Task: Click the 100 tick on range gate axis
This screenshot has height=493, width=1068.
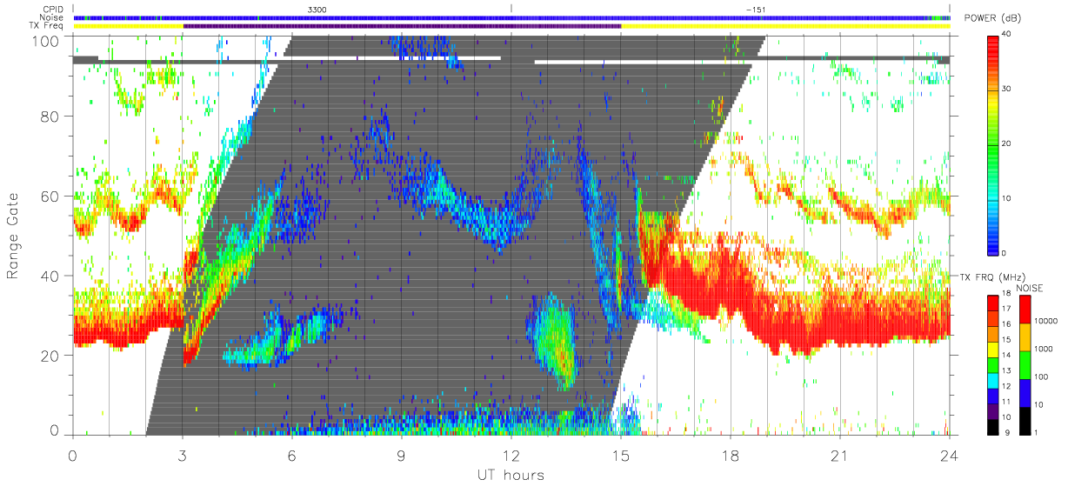Action: 47,40
